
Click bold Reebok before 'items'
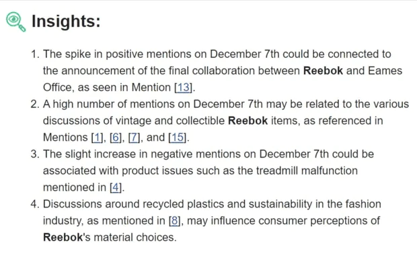point(248,121)
